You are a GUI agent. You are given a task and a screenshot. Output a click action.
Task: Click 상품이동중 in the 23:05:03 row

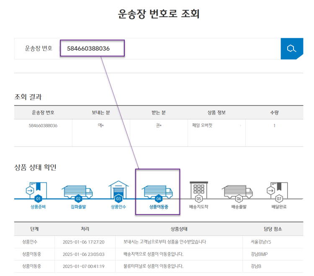(x=31, y=254)
